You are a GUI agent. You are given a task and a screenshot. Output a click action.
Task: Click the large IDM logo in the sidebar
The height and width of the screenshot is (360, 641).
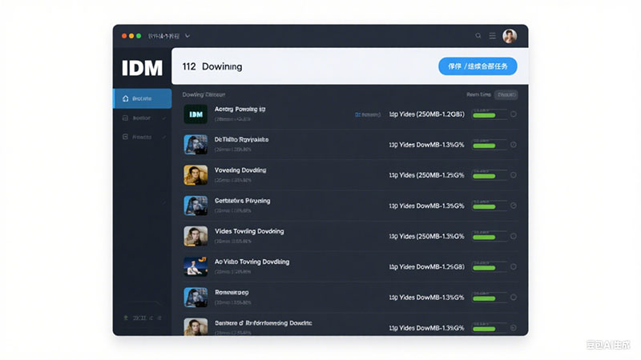[142, 68]
